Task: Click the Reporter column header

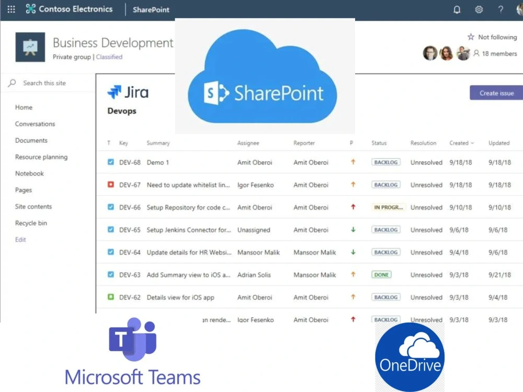Action: point(304,143)
